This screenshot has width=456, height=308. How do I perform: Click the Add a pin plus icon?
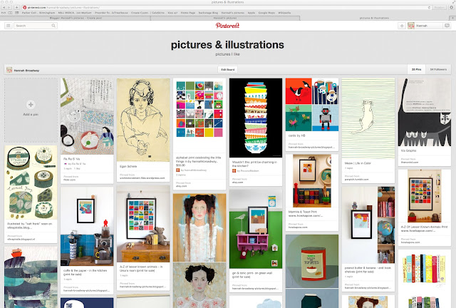coord(31,105)
